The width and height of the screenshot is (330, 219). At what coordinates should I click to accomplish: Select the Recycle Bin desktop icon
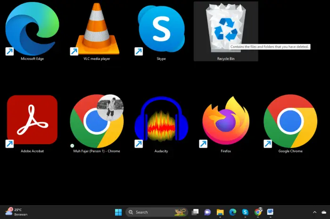click(226, 32)
